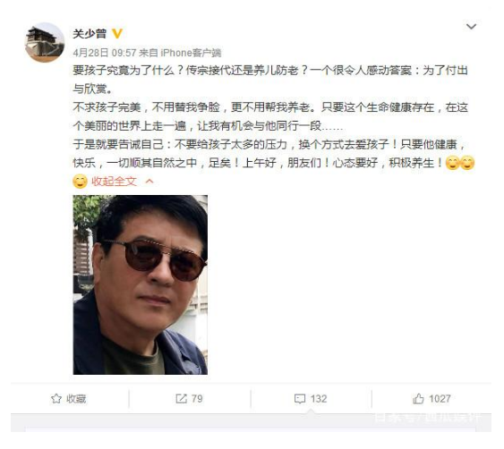Click the gold V verified badge
Viewport: 504px width, 449px height.
(x=117, y=33)
